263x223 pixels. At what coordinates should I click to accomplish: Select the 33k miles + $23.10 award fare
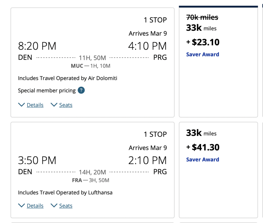202,42
